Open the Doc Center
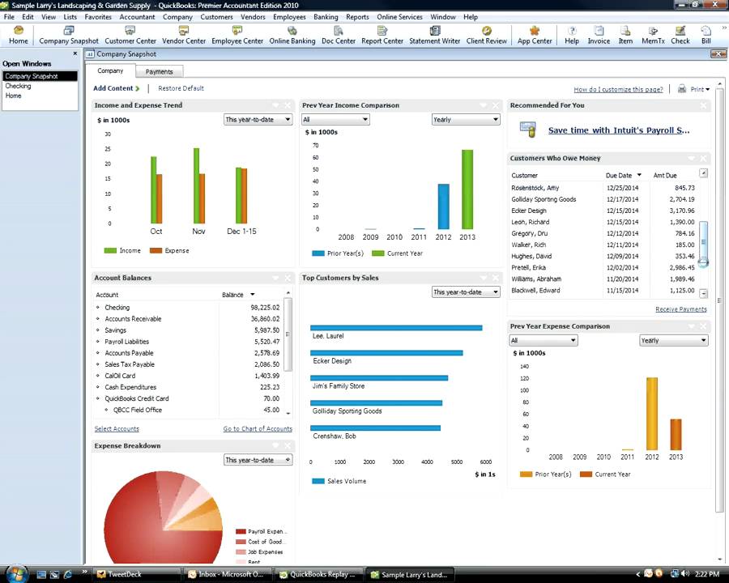729x583 pixels. point(339,36)
